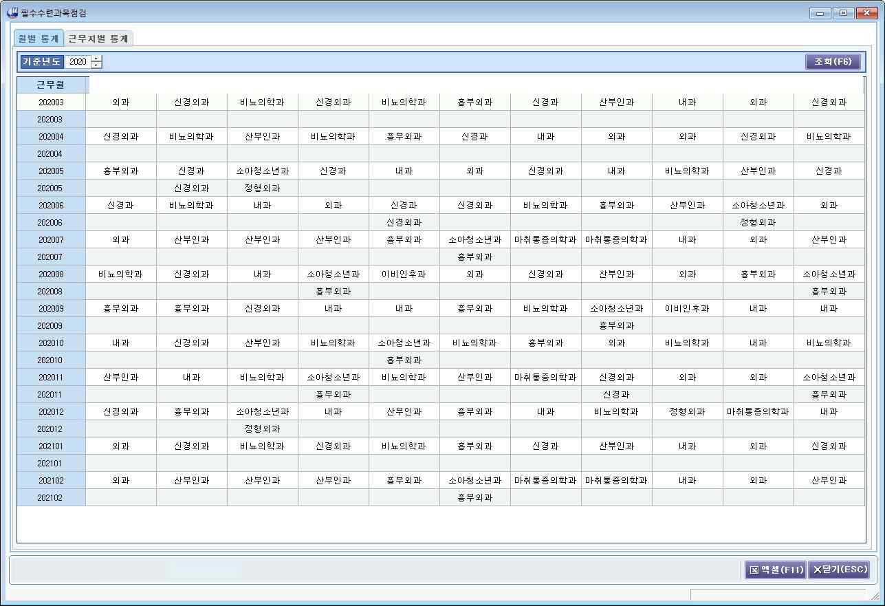Image resolution: width=885 pixels, height=606 pixels.
Task: Click 비뇨의학과 in the 202012 row
Action: point(616,411)
